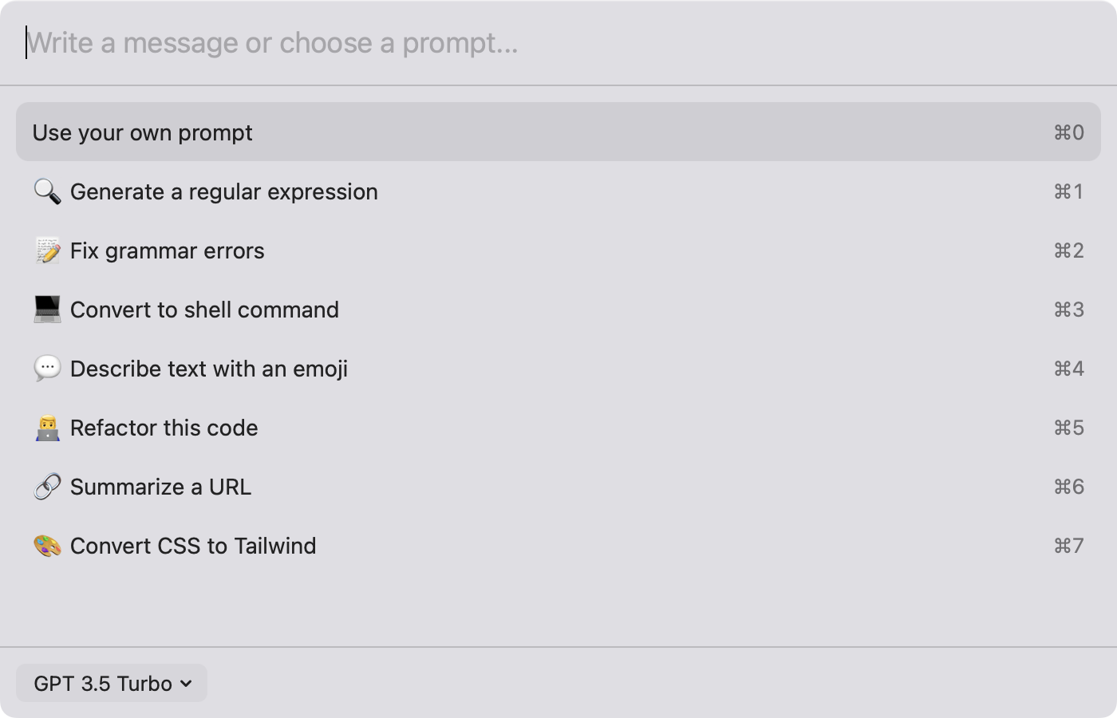The width and height of the screenshot is (1117, 718).
Task: Click the chain link icon for URL
Action: [47, 487]
